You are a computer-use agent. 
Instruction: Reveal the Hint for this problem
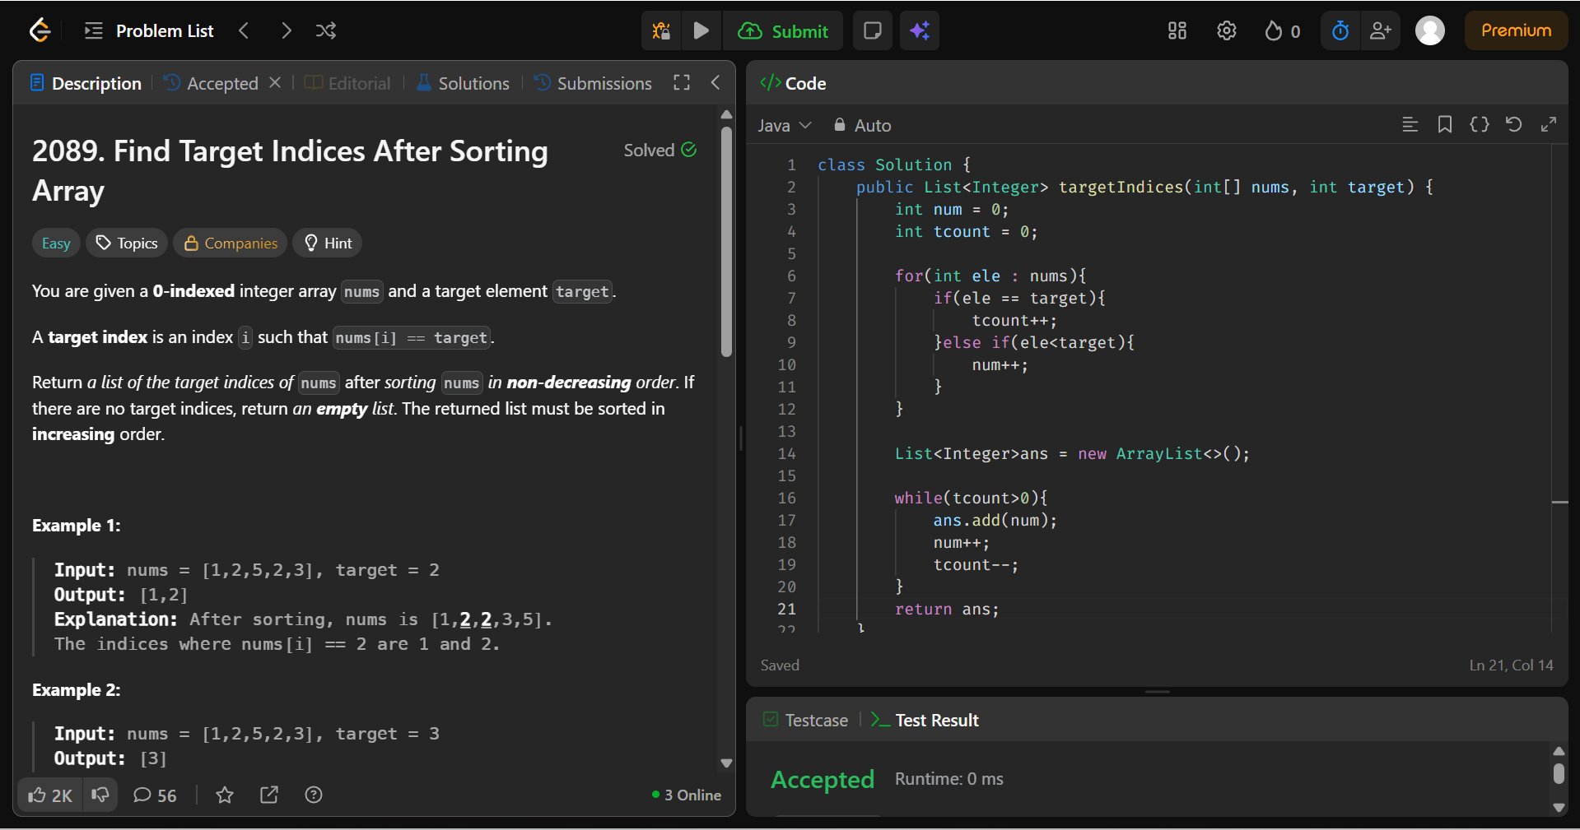(x=328, y=243)
